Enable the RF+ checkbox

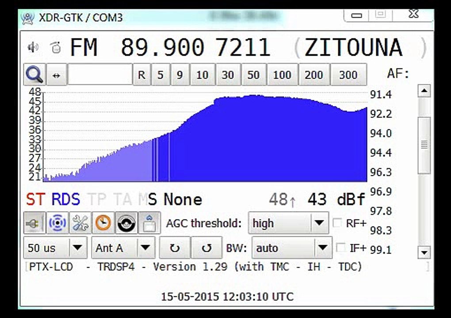click(337, 223)
